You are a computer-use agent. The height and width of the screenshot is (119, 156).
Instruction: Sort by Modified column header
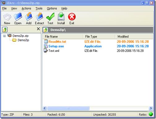[x=134, y=36]
